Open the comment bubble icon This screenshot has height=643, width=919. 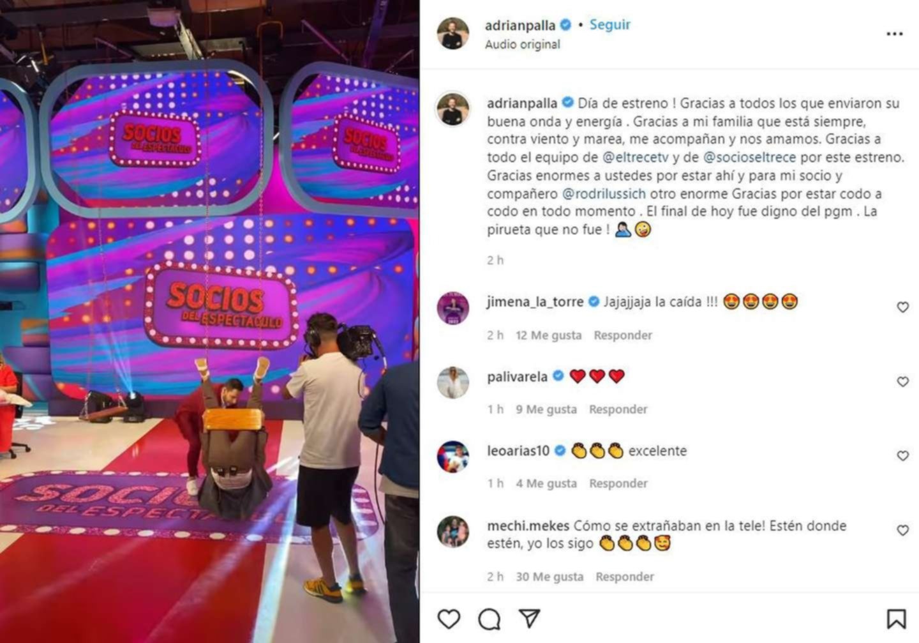(489, 619)
